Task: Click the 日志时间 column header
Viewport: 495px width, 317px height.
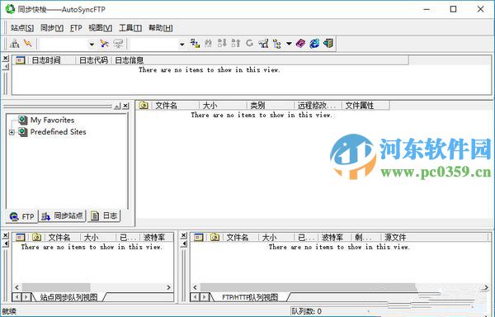Action: pyautogui.click(x=52, y=60)
